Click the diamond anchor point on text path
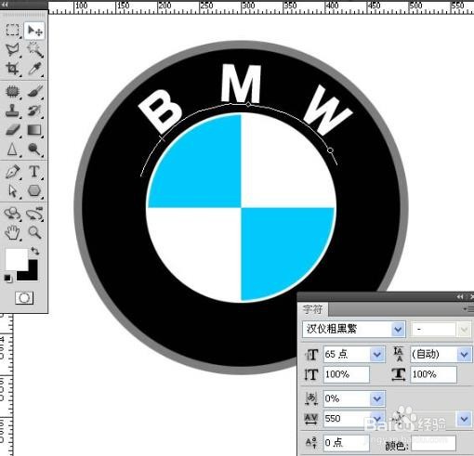The width and height of the screenshot is (474, 456). [x=248, y=105]
